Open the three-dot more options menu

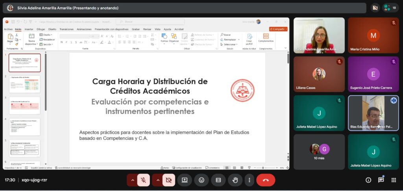249,180
